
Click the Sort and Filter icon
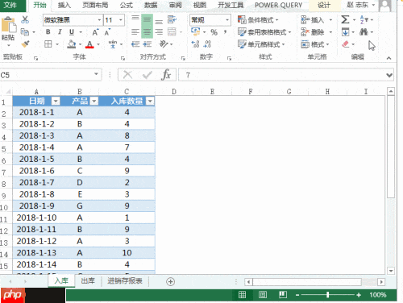click(x=364, y=20)
